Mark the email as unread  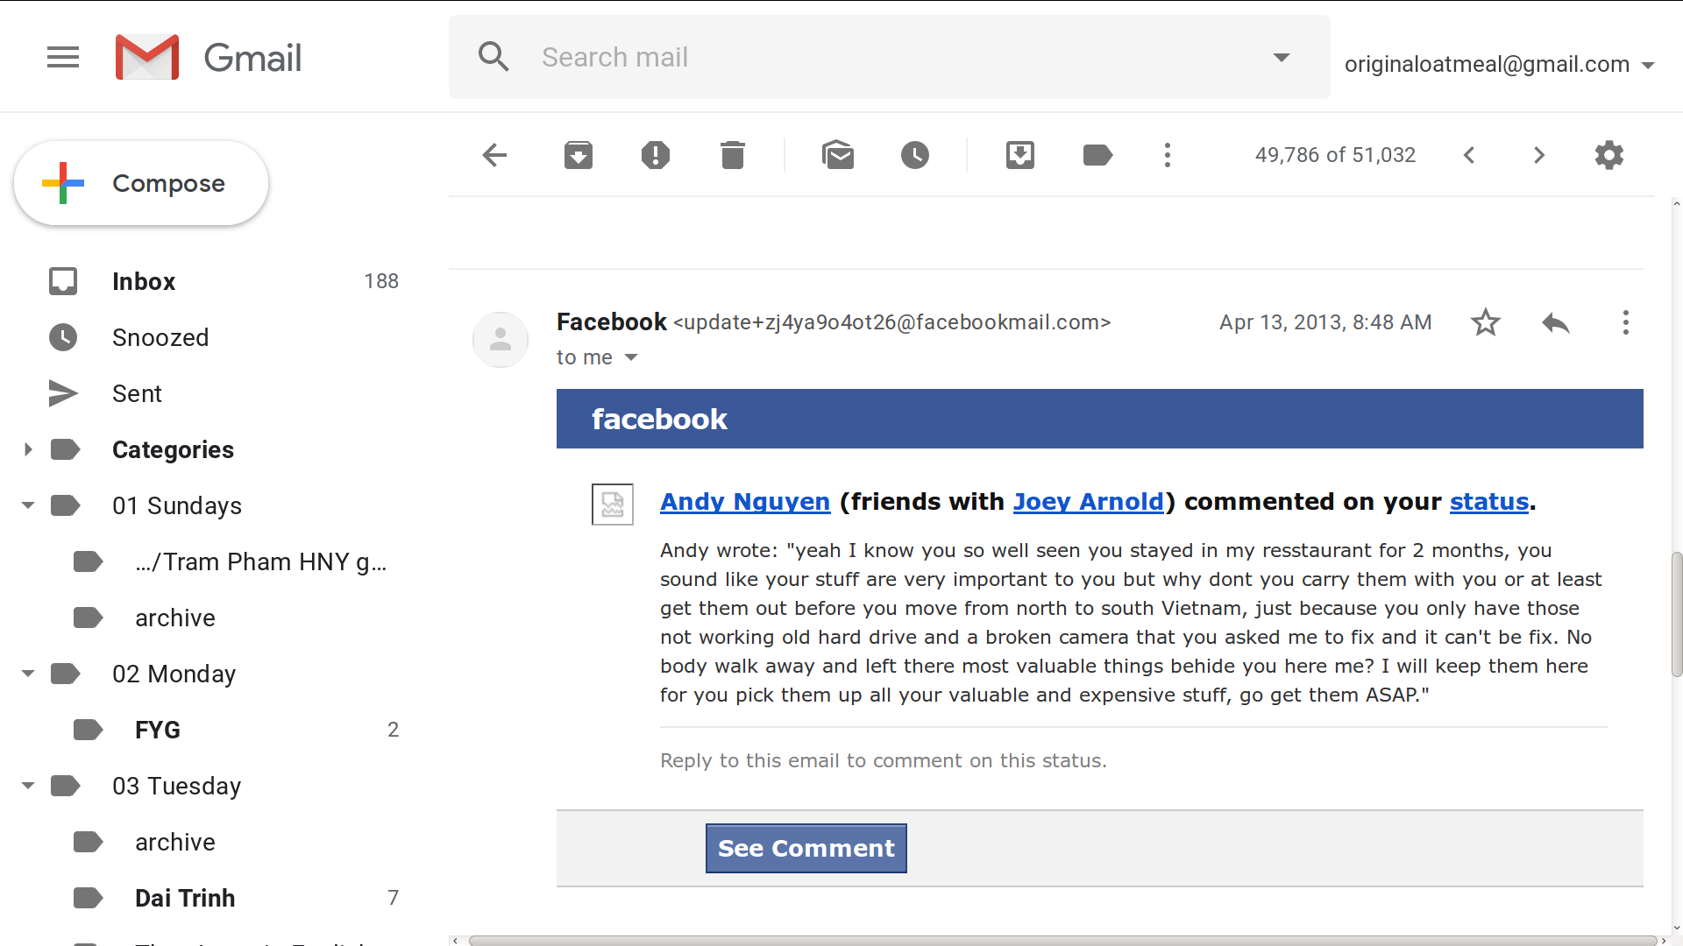click(x=838, y=155)
